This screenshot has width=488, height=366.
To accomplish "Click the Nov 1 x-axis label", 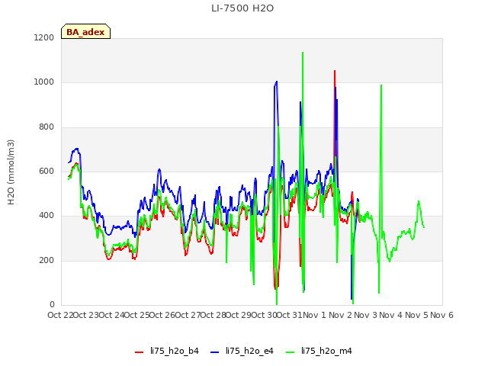I will click(314, 315).
